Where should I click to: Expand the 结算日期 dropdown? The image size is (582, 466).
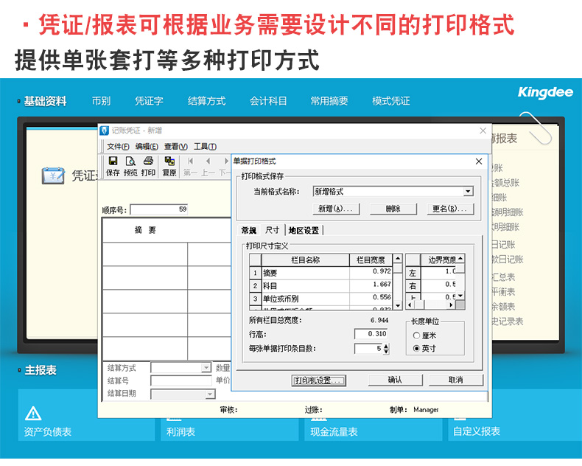pyautogui.click(x=209, y=394)
